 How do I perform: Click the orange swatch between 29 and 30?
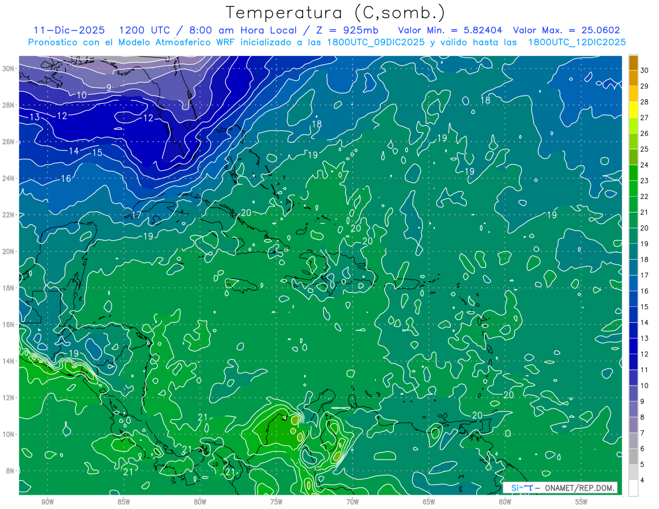click(633, 79)
